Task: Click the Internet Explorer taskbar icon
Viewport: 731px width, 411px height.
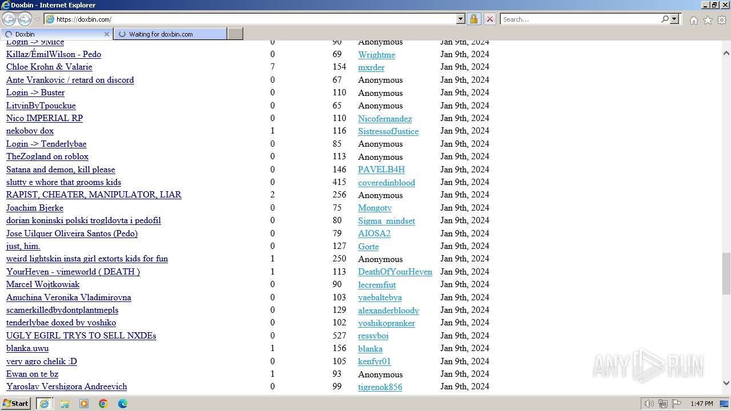Action: [x=44, y=403]
